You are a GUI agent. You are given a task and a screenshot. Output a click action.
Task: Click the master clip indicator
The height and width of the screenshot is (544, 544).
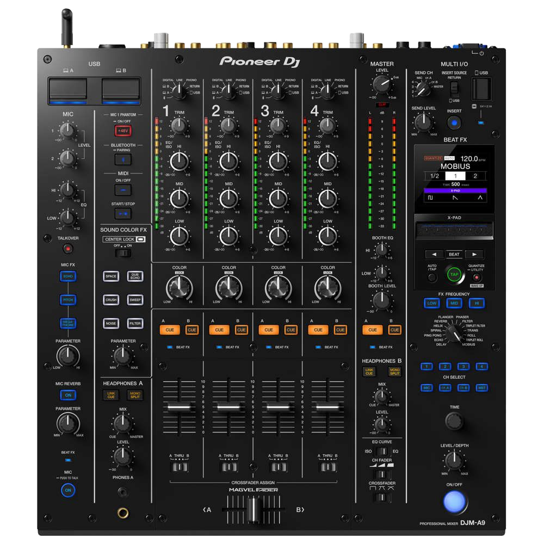(382, 104)
